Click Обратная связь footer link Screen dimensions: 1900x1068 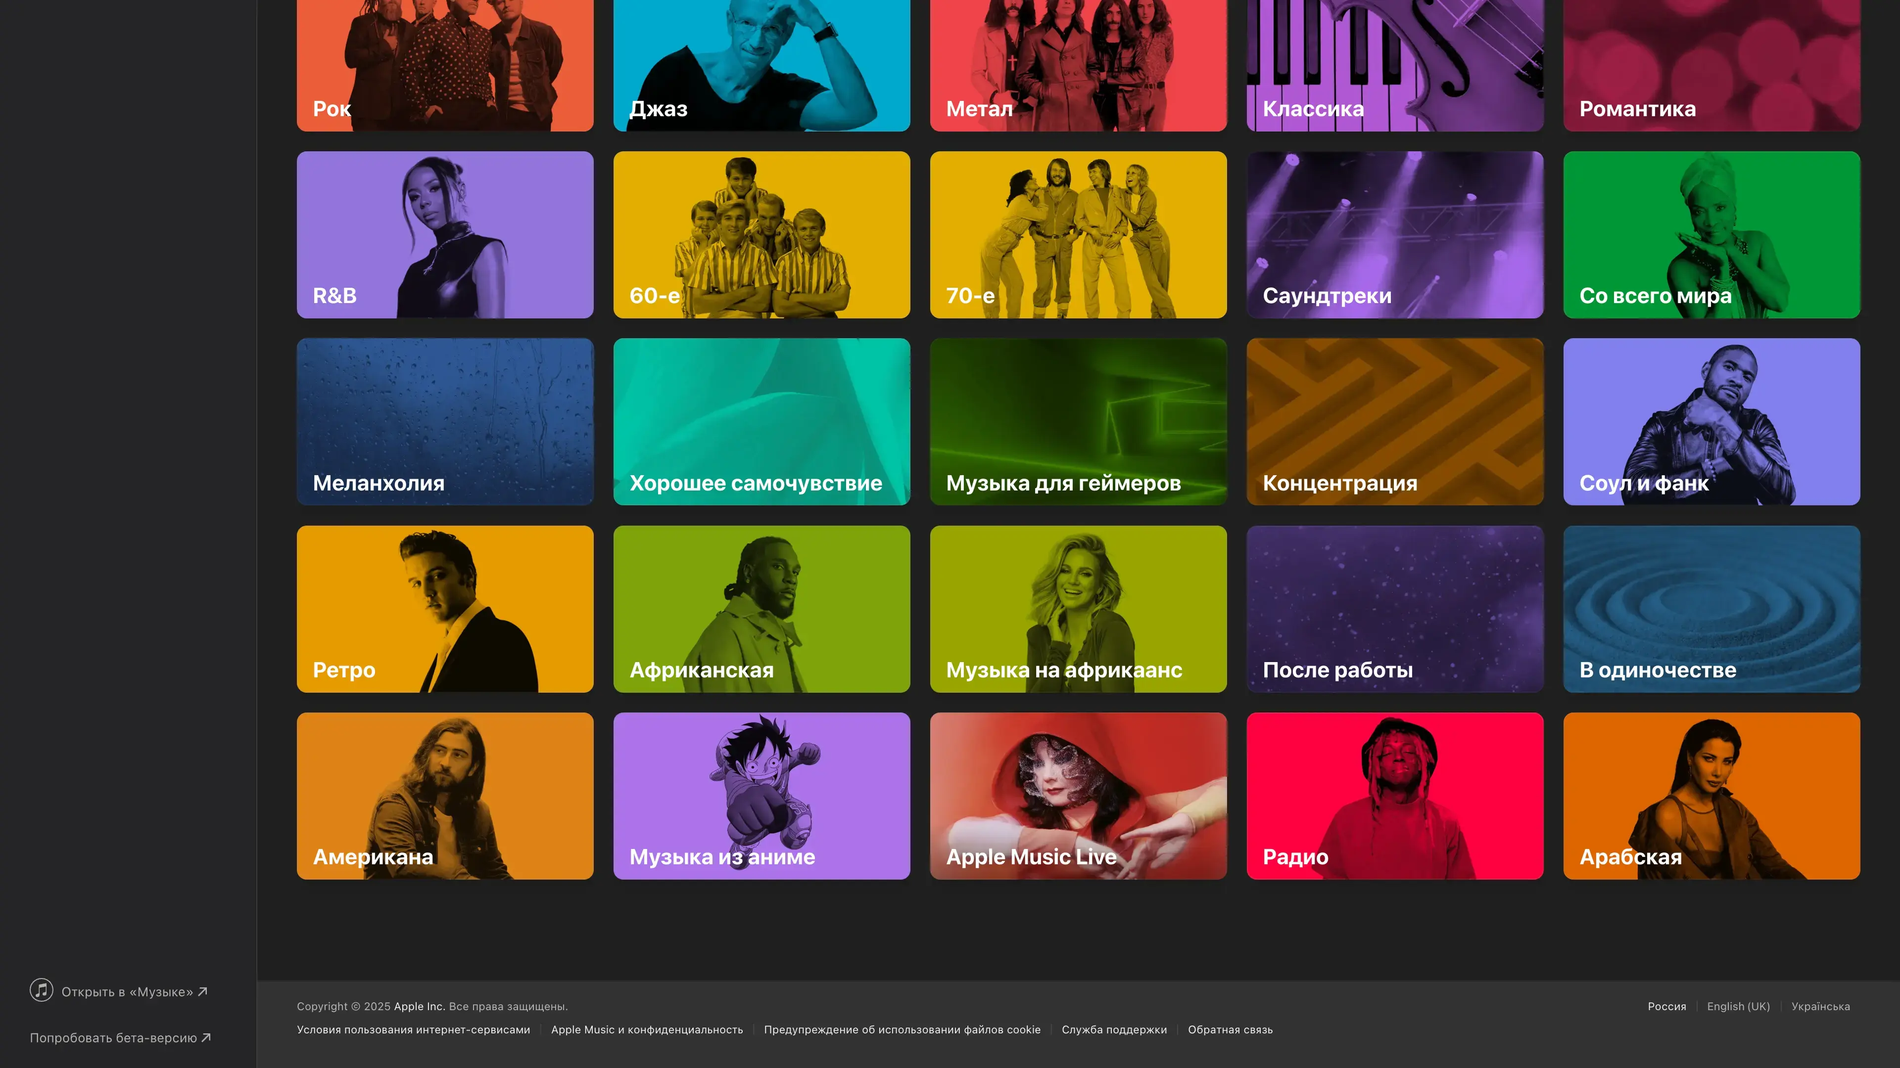[1230, 1029]
